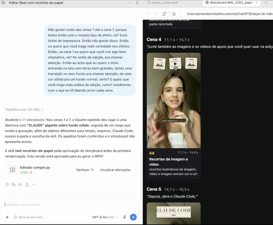Toggle the task list icon in the header
The image size is (273, 225).
137,3
